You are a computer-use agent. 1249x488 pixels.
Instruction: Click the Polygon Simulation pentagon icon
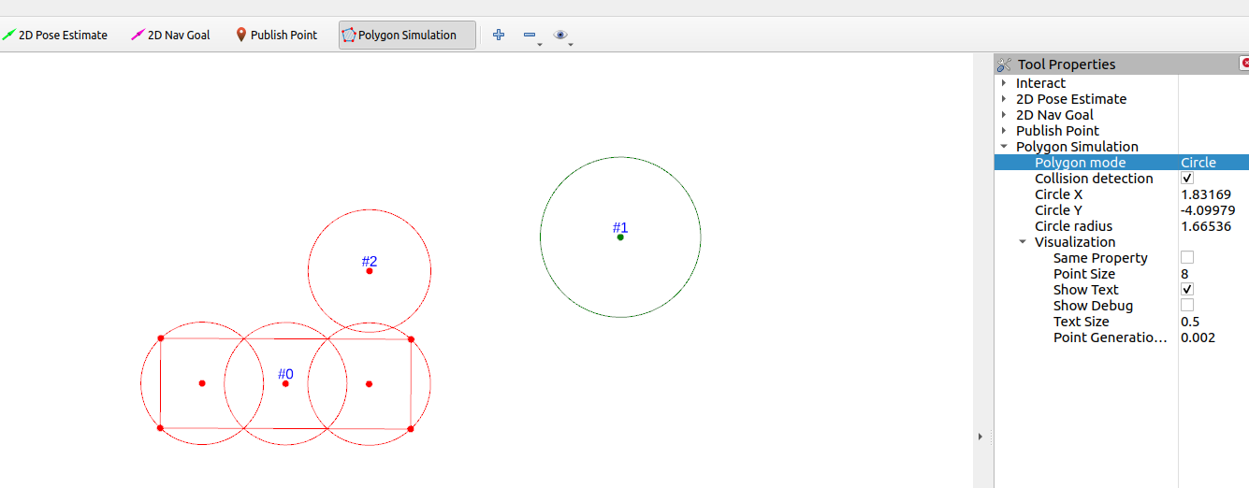(x=349, y=35)
